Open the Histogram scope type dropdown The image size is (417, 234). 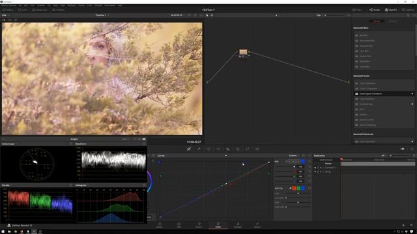pyautogui.click(x=82, y=185)
